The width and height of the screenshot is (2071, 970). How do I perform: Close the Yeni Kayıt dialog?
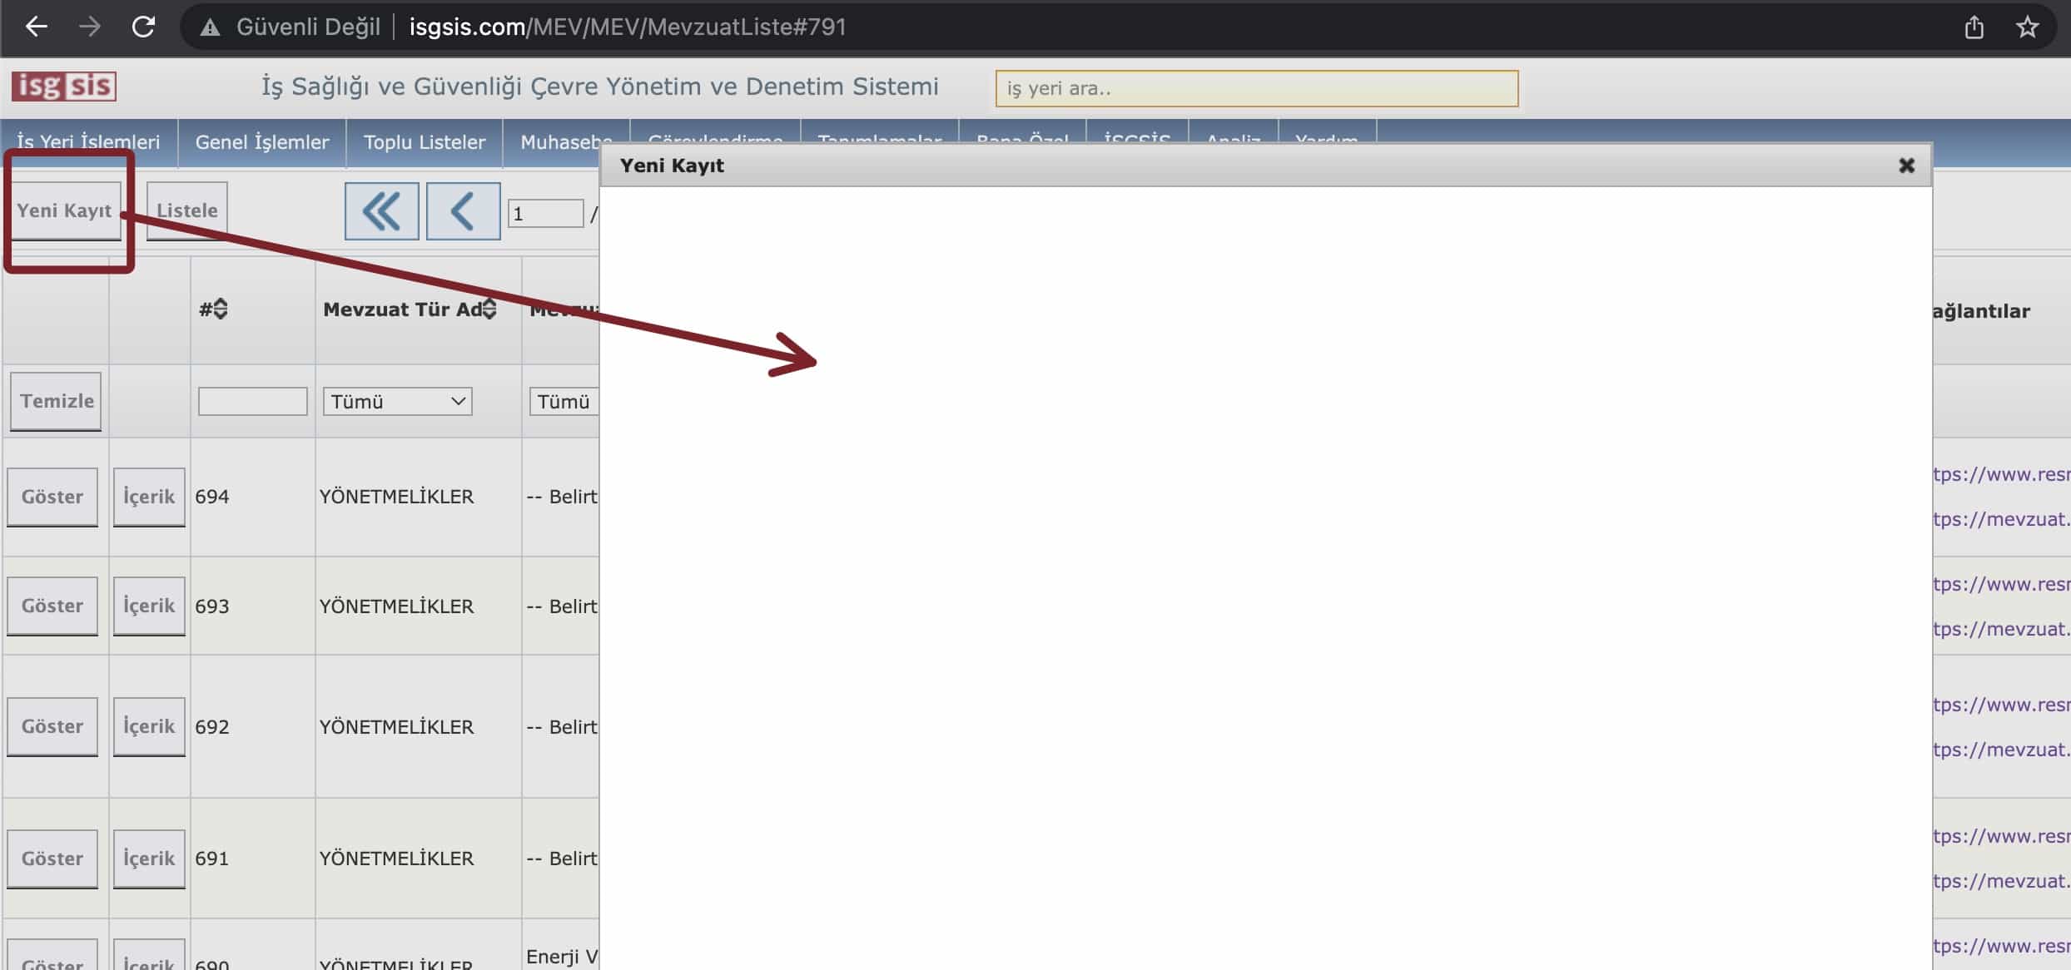click(x=1906, y=166)
